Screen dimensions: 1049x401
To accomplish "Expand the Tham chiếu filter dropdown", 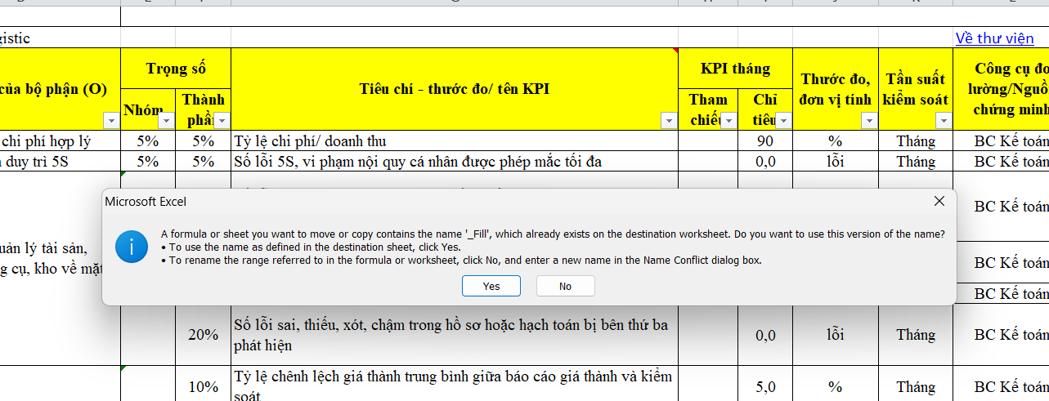I will pyautogui.click(x=728, y=121).
